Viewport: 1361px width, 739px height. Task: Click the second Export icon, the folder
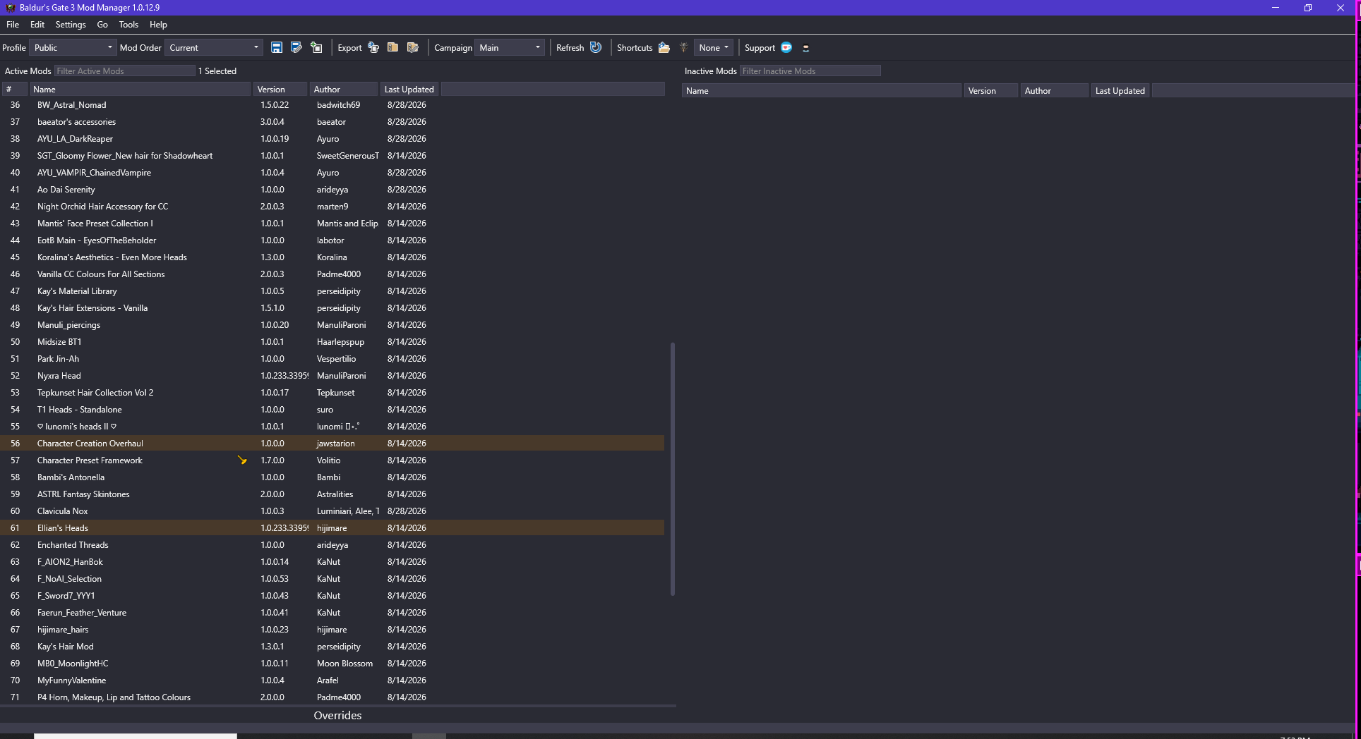tap(393, 47)
